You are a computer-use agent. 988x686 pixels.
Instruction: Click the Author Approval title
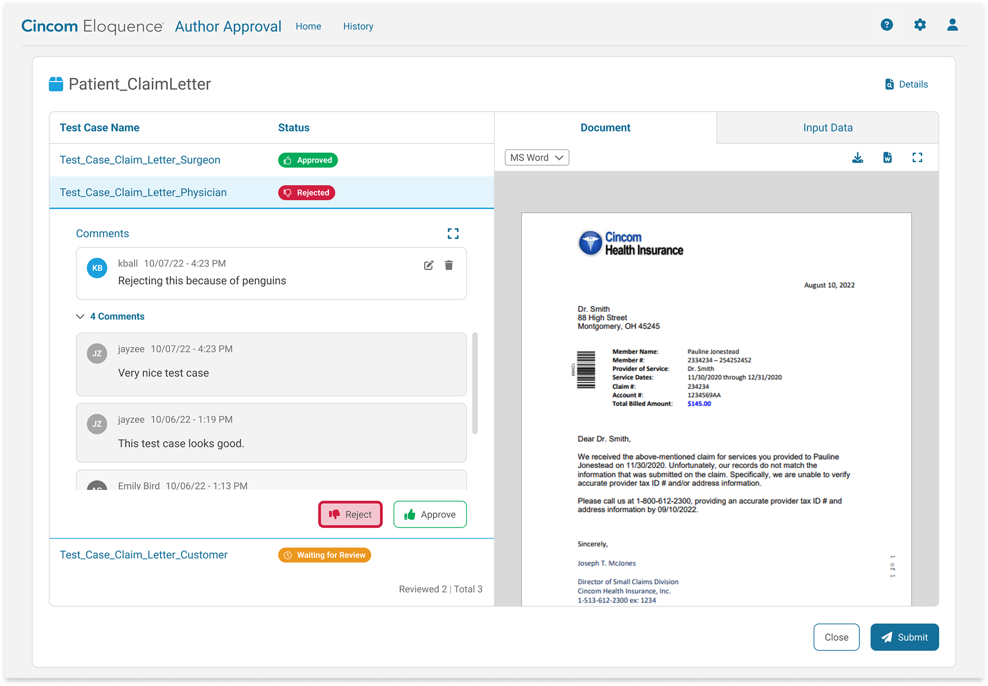coord(228,26)
